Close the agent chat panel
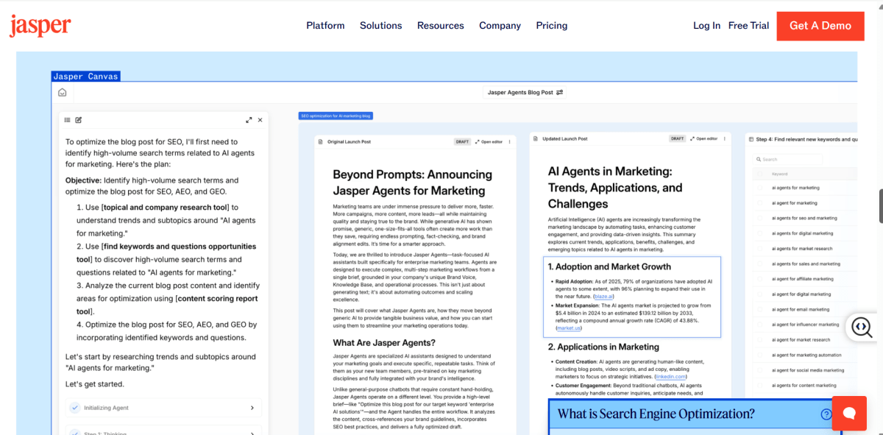Screen dimensions: 883x435 260,120
